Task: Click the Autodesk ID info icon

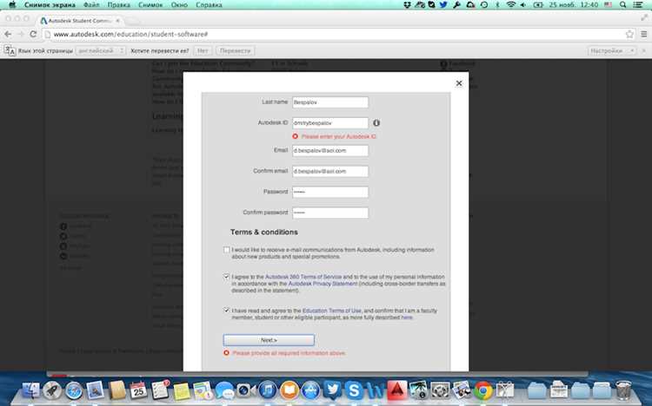Action: 376,123
